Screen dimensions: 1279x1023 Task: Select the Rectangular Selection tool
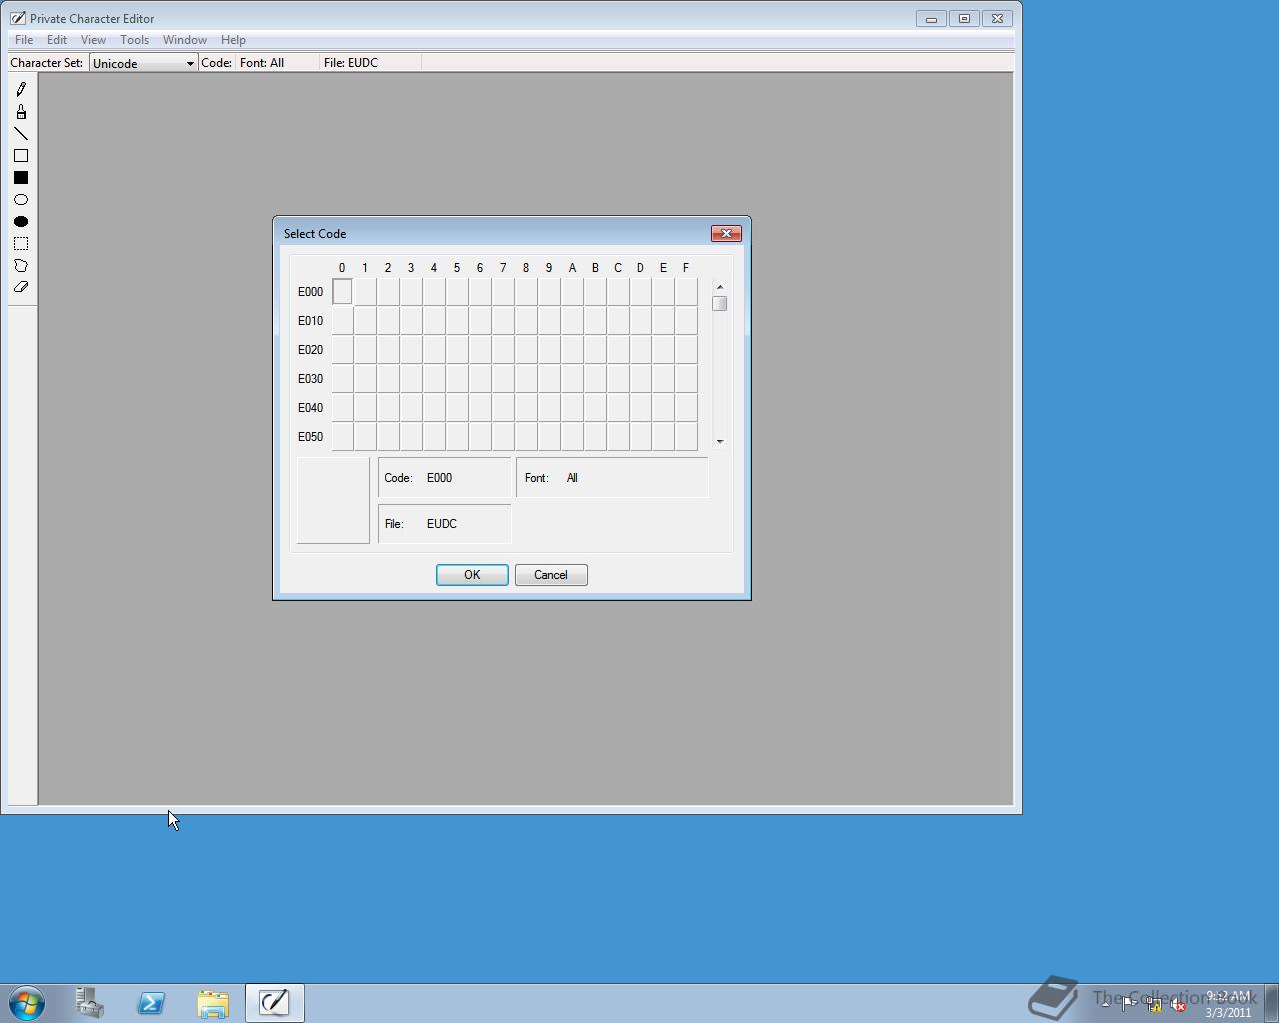tap(21, 244)
